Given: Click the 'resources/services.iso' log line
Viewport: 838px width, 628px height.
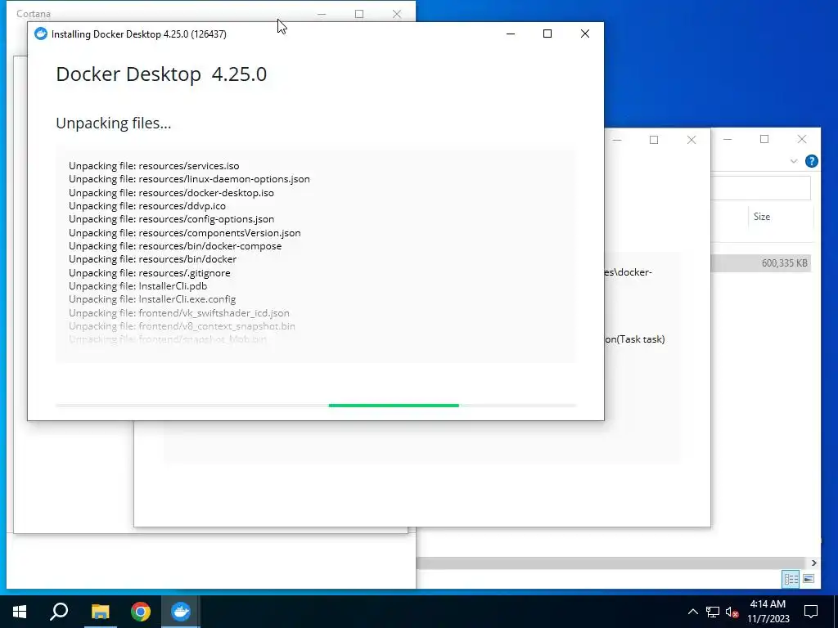Looking at the screenshot, I should point(154,165).
